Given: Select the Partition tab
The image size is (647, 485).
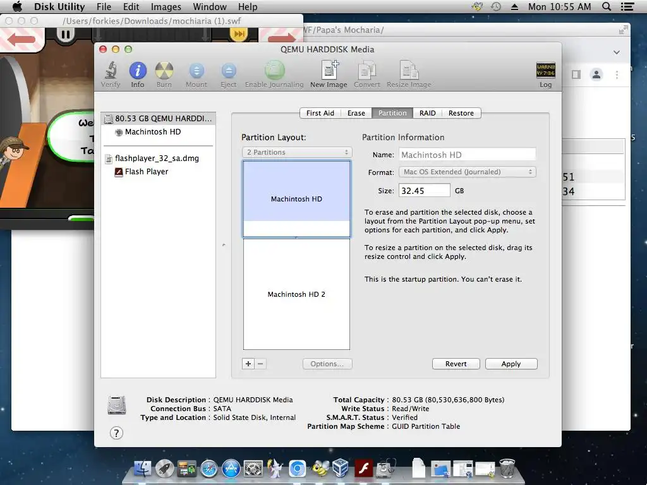Looking at the screenshot, I should point(392,113).
